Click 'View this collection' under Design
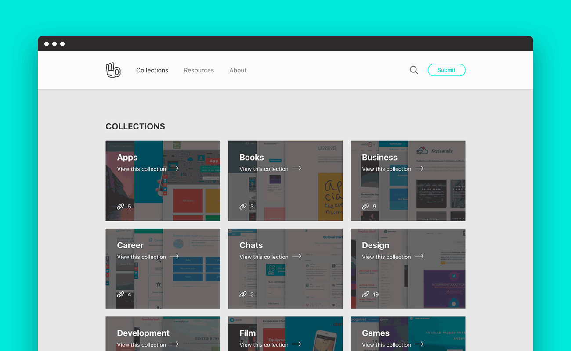This screenshot has width=571, height=351. 387,257
